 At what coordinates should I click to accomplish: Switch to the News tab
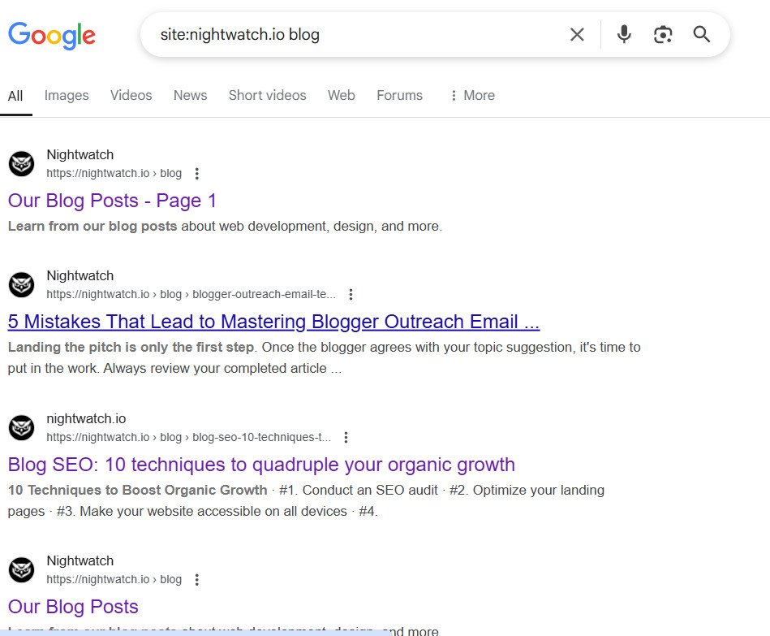click(x=189, y=95)
